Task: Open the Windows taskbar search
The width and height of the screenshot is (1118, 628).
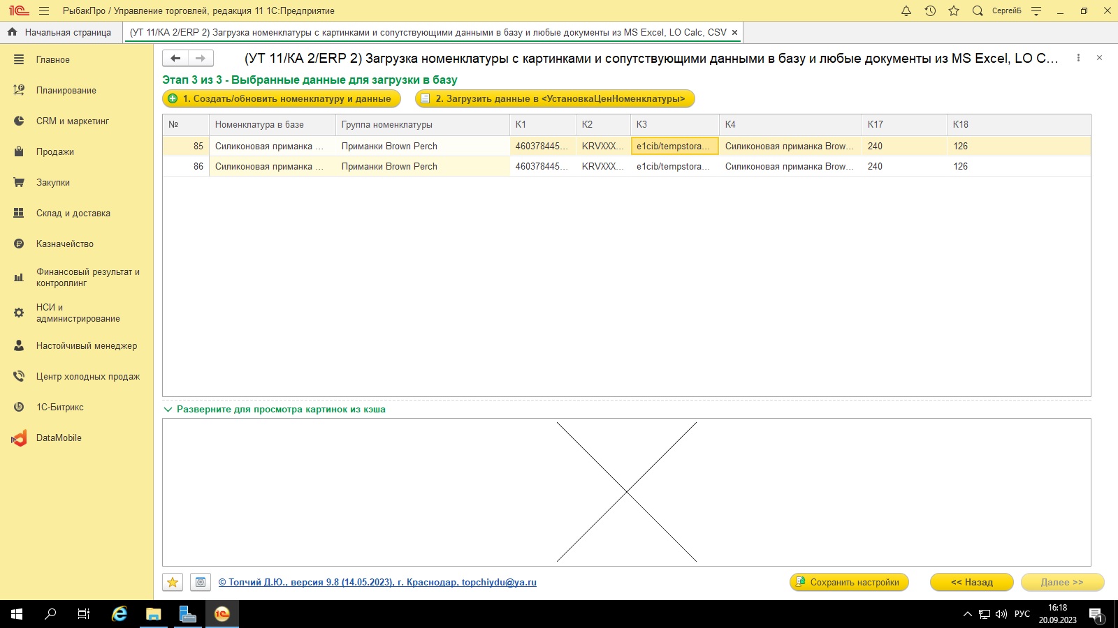Action: pyautogui.click(x=50, y=614)
